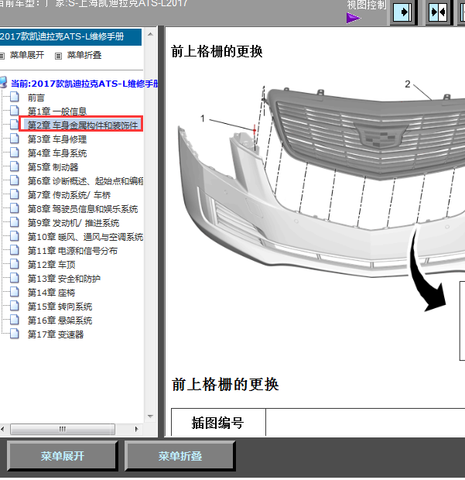This screenshot has width=465, height=480.
Task: Click the root manual icon beside 当前:2017款凯迪拉克
Action: (x=3, y=82)
